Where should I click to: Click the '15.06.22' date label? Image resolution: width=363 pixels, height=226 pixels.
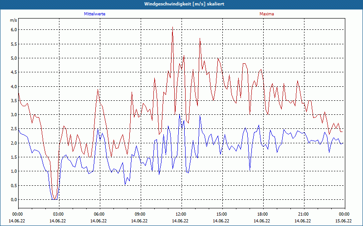(344, 221)
